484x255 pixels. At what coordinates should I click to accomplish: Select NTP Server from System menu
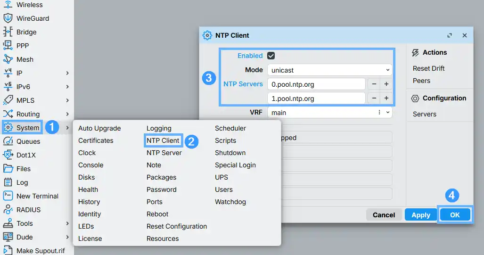[164, 153]
